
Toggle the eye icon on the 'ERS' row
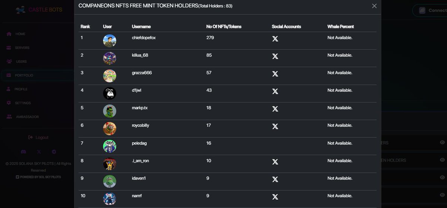click(442, 142)
